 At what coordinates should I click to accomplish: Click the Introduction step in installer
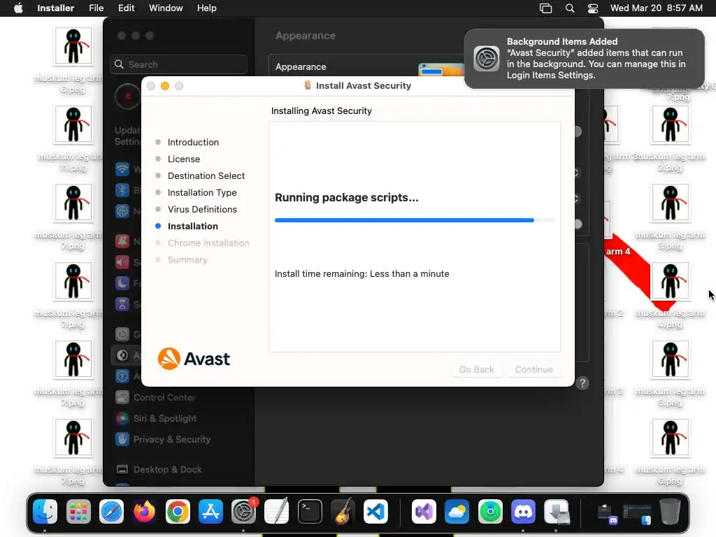[x=193, y=142]
